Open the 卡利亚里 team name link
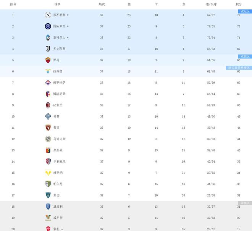The image size is (252, 231). click(x=59, y=162)
